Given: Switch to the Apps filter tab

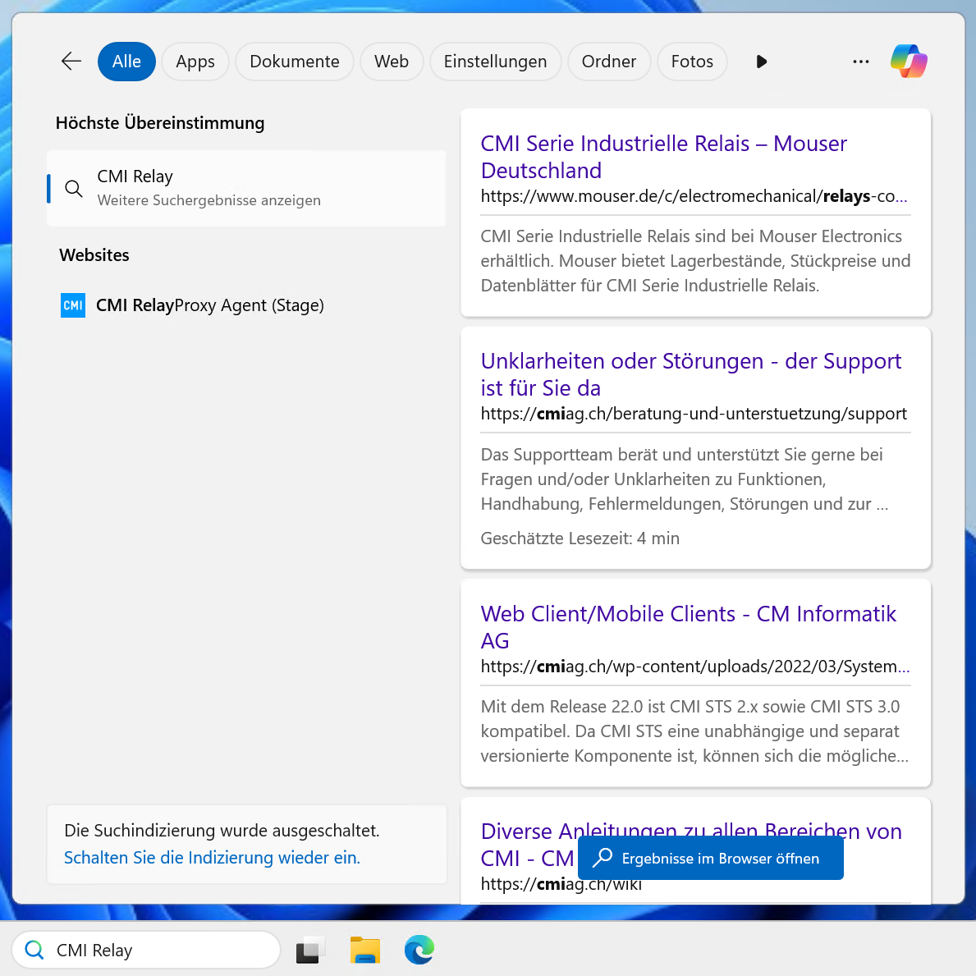Looking at the screenshot, I should (x=195, y=62).
